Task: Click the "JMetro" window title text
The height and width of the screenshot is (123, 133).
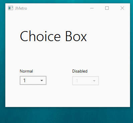Action: tap(21, 8)
